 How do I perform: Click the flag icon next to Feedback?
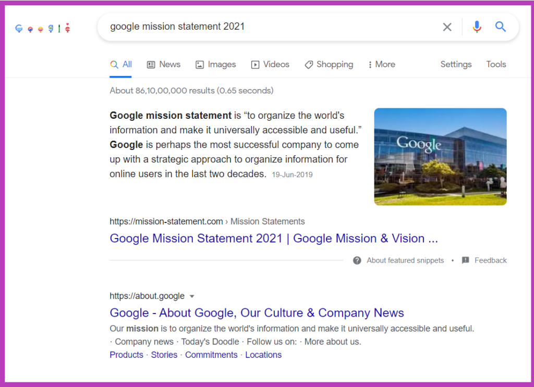[465, 260]
